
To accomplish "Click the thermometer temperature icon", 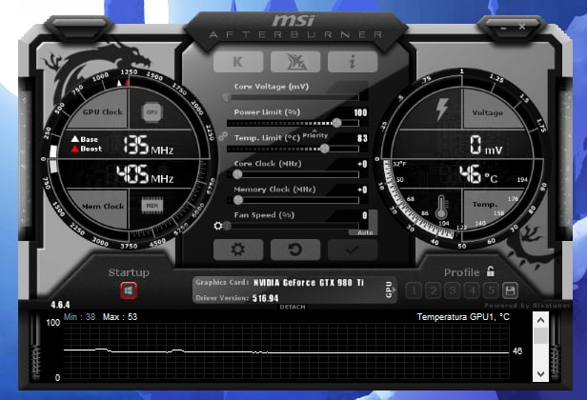I will [x=442, y=208].
